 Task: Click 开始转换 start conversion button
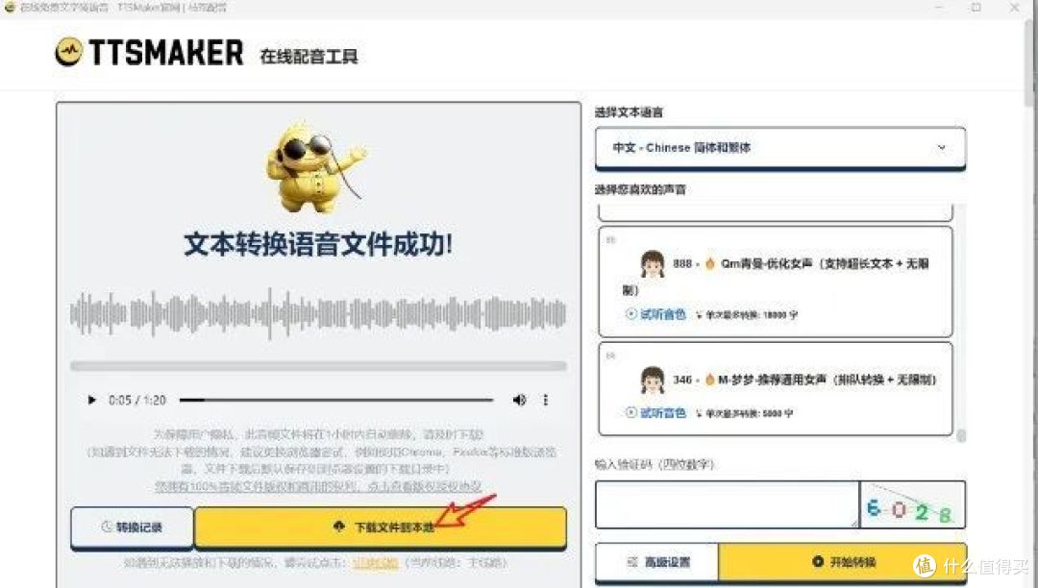coord(843,562)
